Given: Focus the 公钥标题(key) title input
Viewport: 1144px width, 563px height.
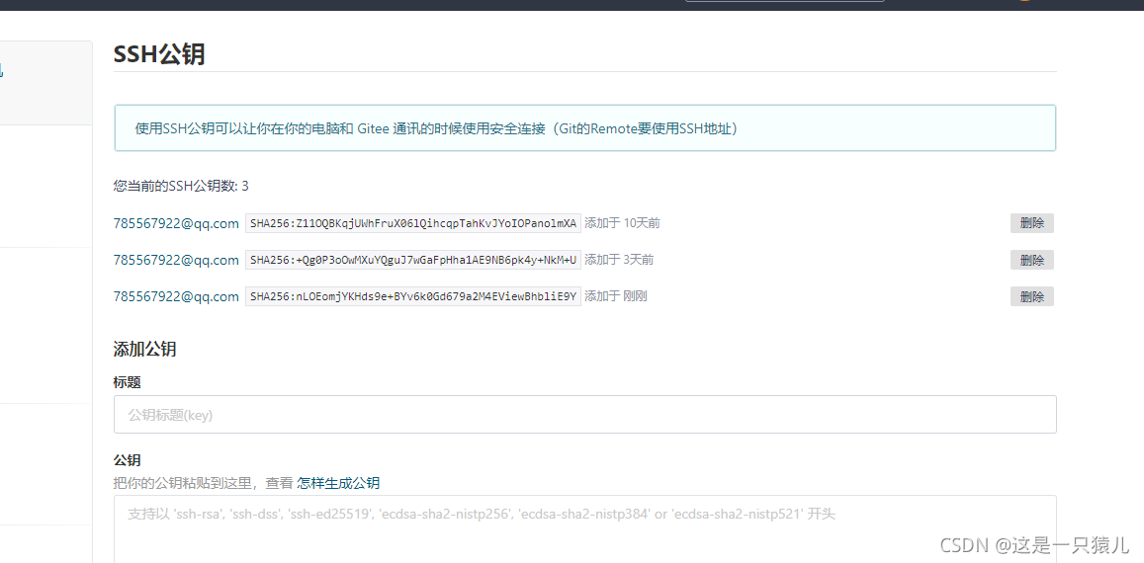Looking at the screenshot, I should (585, 414).
